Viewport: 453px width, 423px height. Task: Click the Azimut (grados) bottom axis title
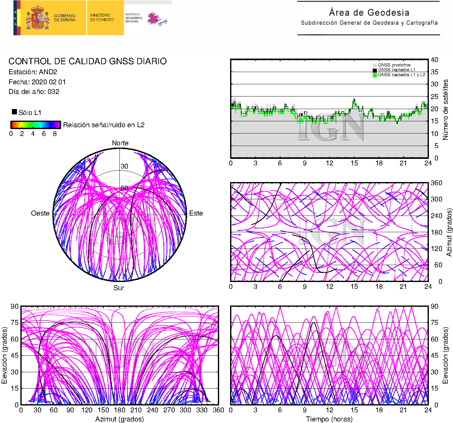pyautogui.click(x=119, y=419)
